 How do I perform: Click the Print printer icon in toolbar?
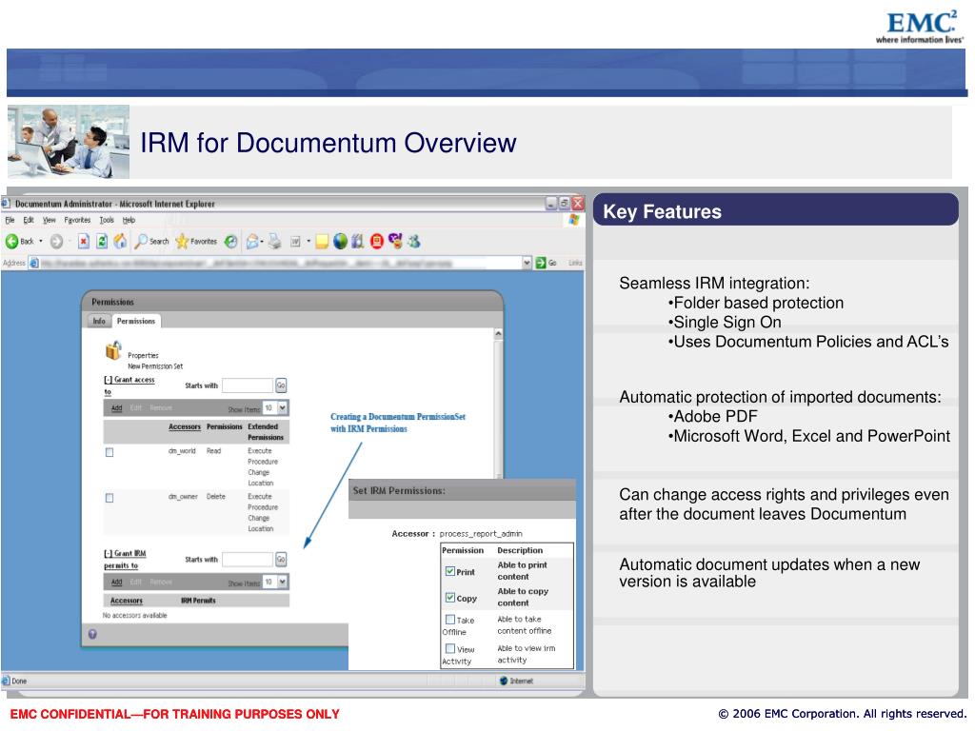(x=275, y=241)
